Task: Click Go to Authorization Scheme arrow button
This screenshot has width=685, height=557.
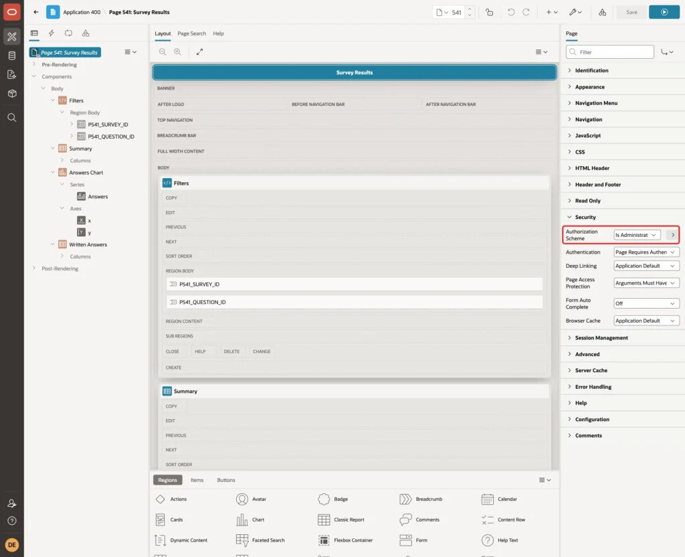Action: click(673, 235)
